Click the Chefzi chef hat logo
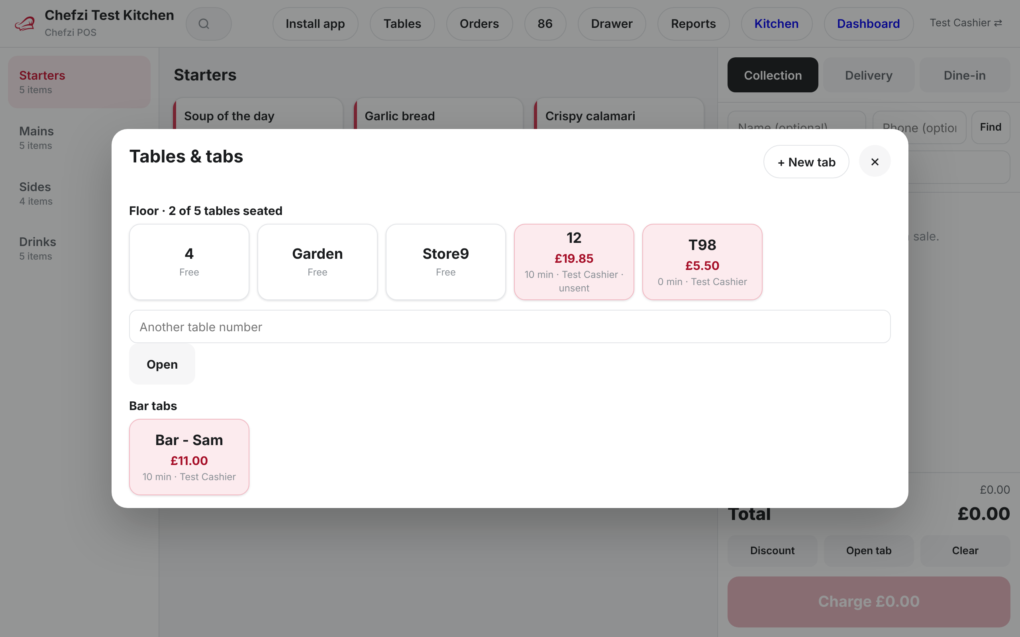The width and height of the screenshot is (1020, 637). (x=24, y=23)
